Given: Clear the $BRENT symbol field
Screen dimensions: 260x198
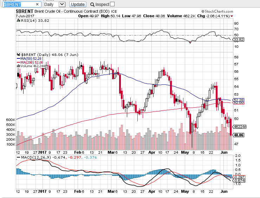Looking at the screenshot, I should click(x=37, y=4).
